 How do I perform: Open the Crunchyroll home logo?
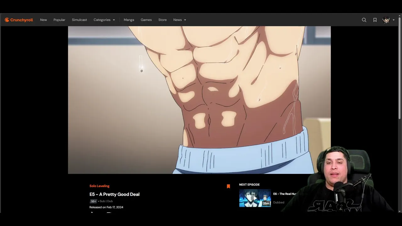[x=19, y=20]
